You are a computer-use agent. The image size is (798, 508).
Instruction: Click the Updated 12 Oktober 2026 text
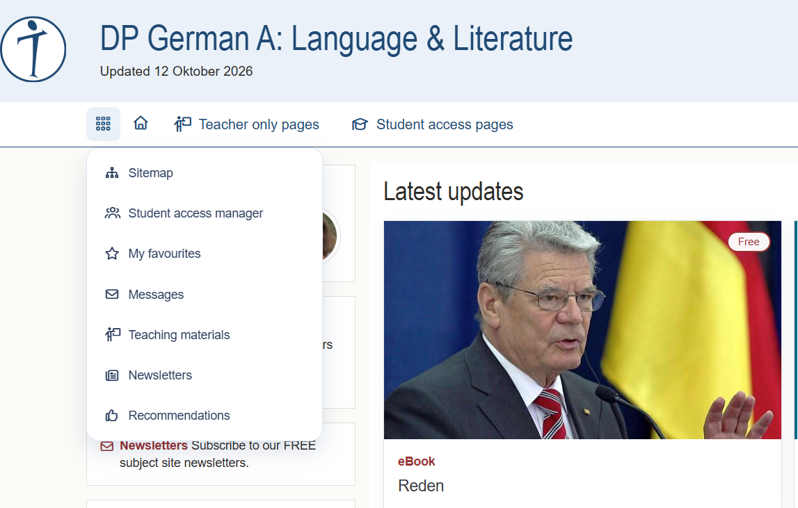coord(176,71)
